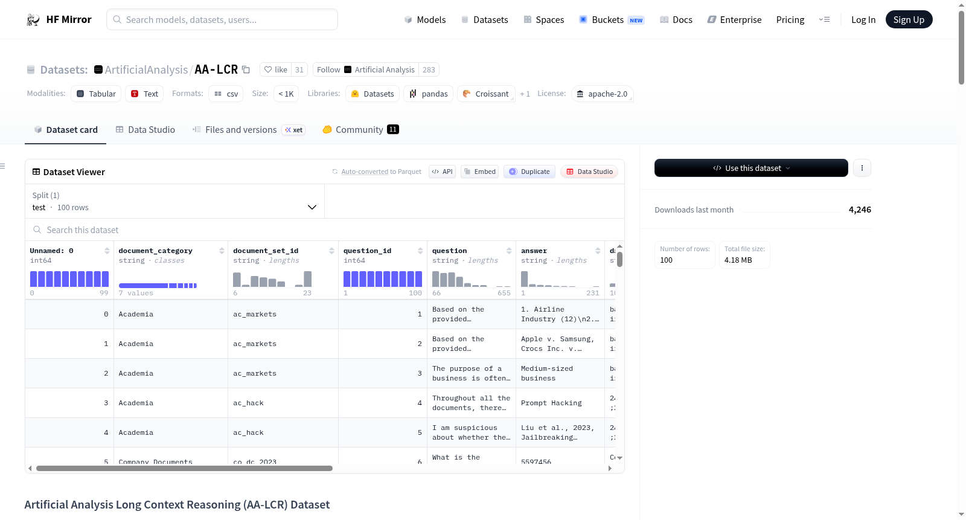
Task: Click the Duplicate button
Action: pos(529,172)
